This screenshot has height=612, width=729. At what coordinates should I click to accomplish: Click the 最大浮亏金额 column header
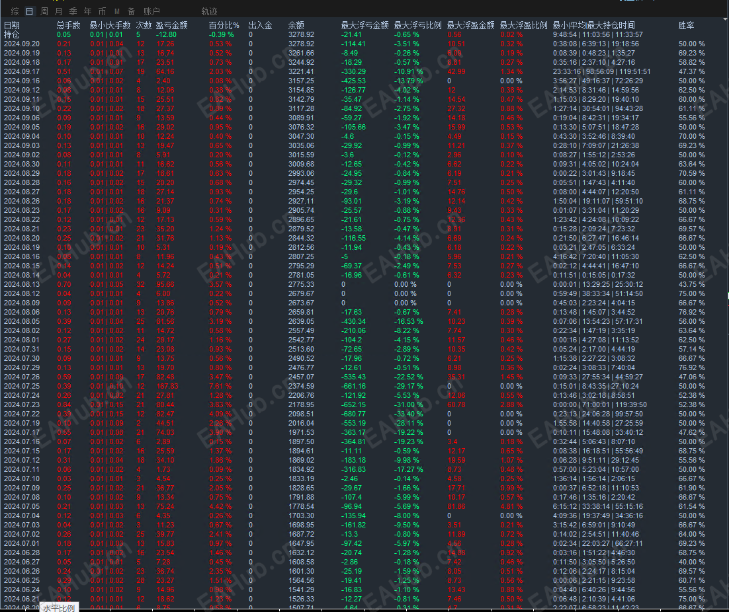point(364,26)
